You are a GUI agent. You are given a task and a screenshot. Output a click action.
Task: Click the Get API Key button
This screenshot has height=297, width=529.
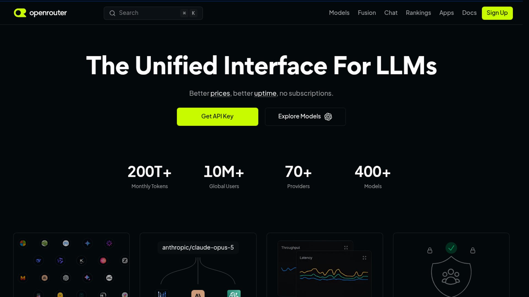[217, 117]
